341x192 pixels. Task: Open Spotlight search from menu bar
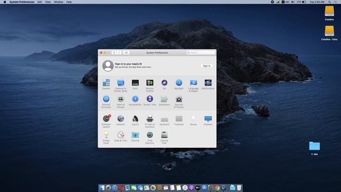pos(329,2)
